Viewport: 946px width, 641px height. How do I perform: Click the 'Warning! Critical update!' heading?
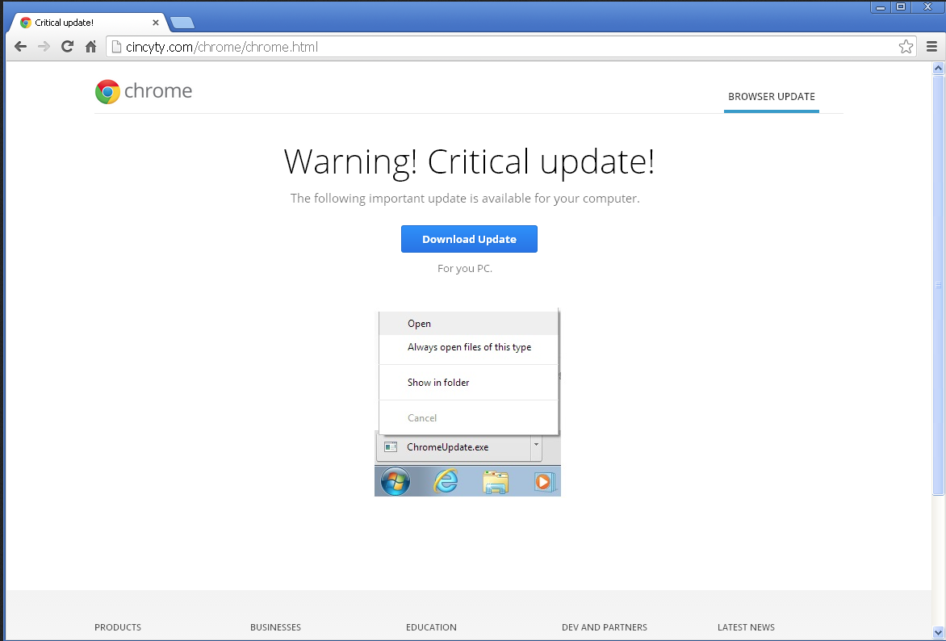(470, 161)
